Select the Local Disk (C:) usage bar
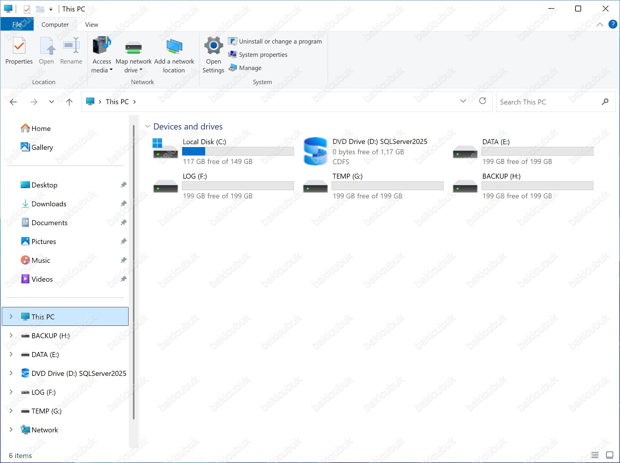The height and width of the screenshot is (463, 620). 238,151
